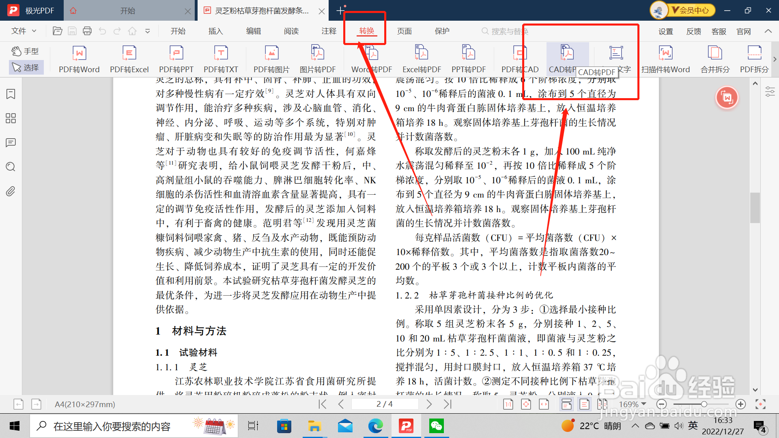
Task: Open the attachments paperclip panel
Action: [11, 191]
